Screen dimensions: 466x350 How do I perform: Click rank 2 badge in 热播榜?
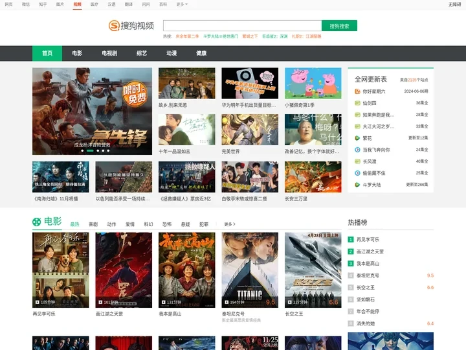[351, 251]
